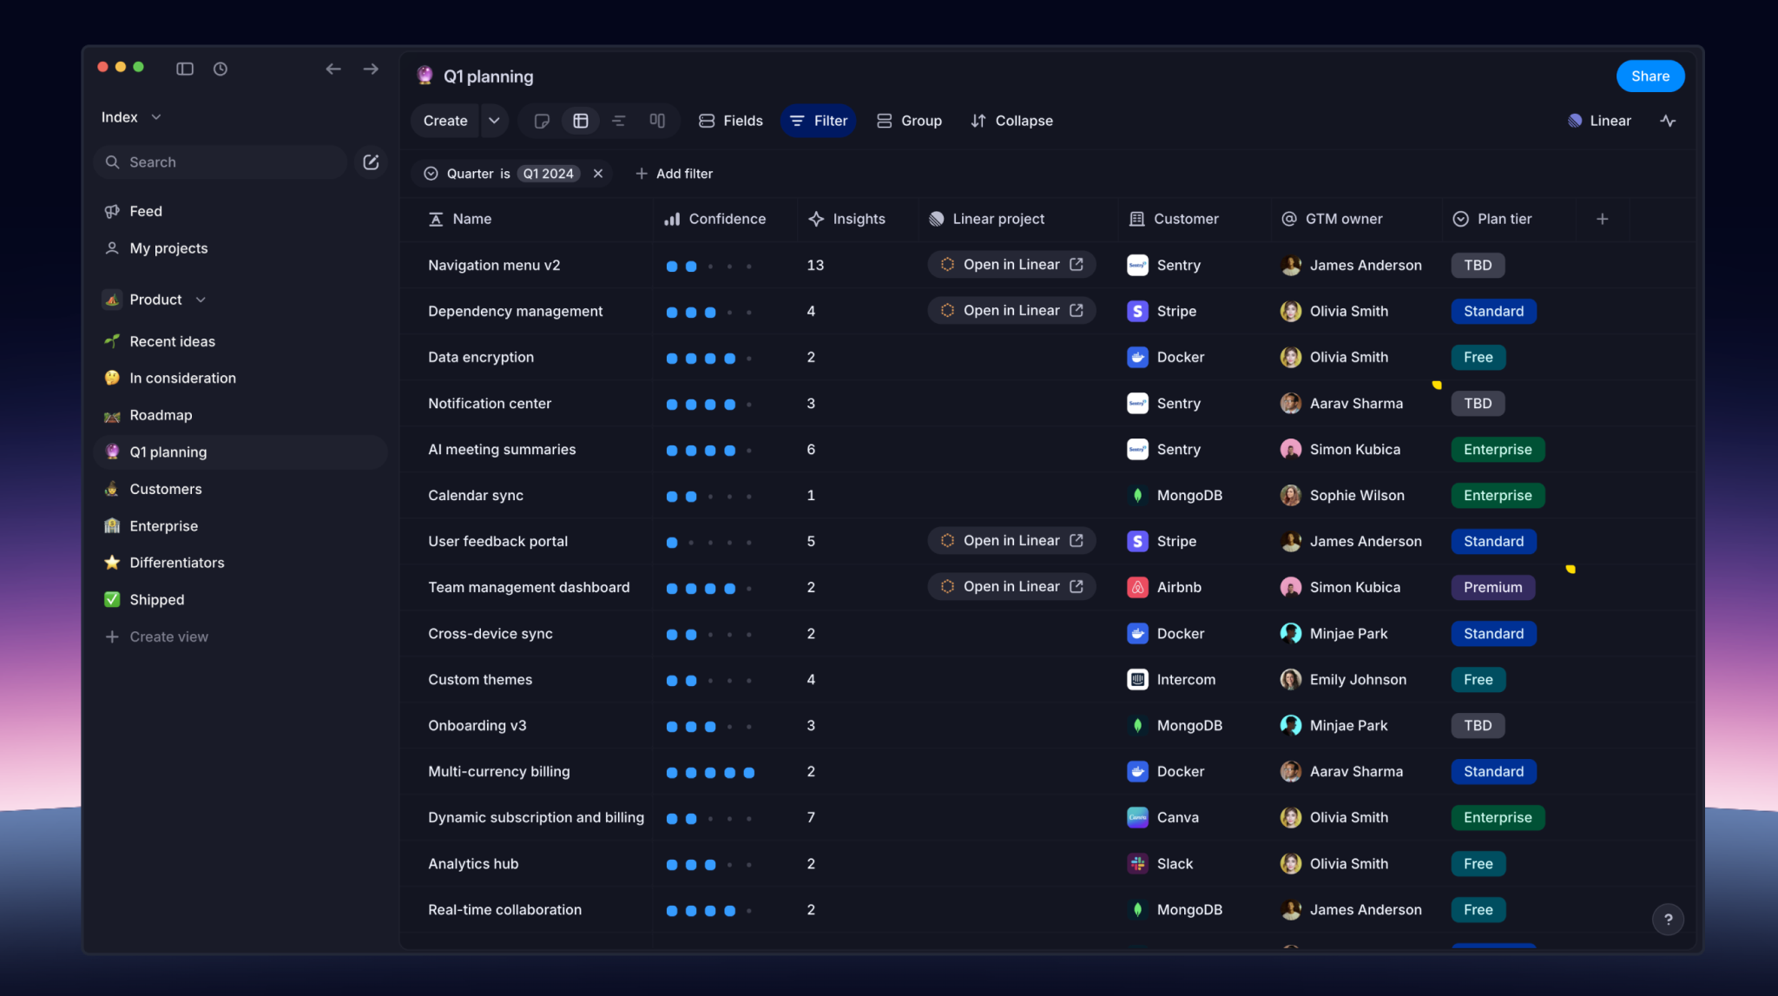Collapse the Product section chevron
The image size is (1778, 996).
[201, 300]
